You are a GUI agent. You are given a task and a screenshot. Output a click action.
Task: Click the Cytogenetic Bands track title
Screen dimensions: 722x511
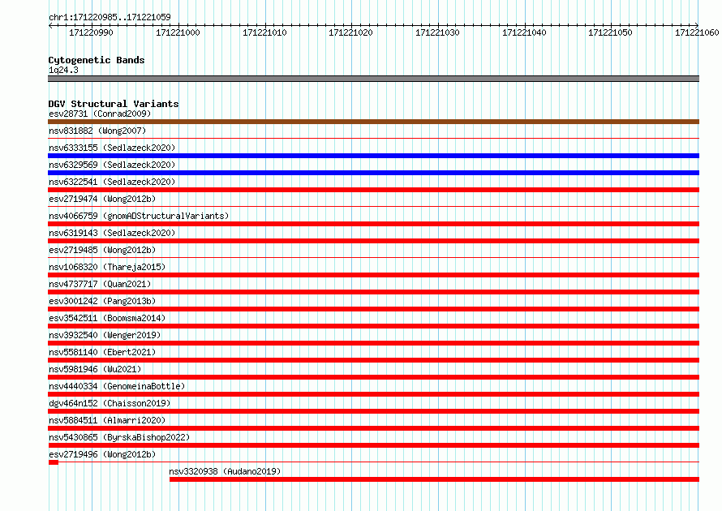pos(97,60)
